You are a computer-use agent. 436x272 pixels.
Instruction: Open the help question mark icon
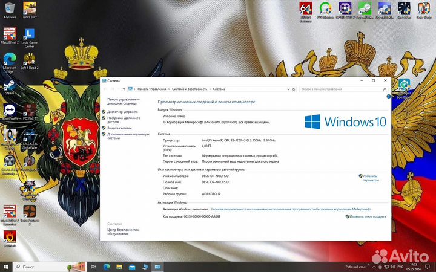click(x=388, y=96)
